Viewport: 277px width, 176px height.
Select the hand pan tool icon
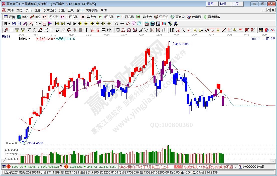point(116,24)
